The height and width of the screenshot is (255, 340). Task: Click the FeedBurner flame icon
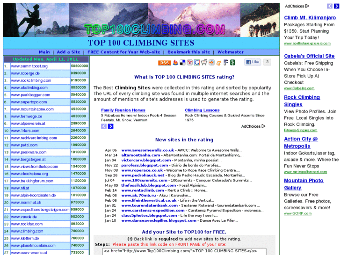[175, 63]
